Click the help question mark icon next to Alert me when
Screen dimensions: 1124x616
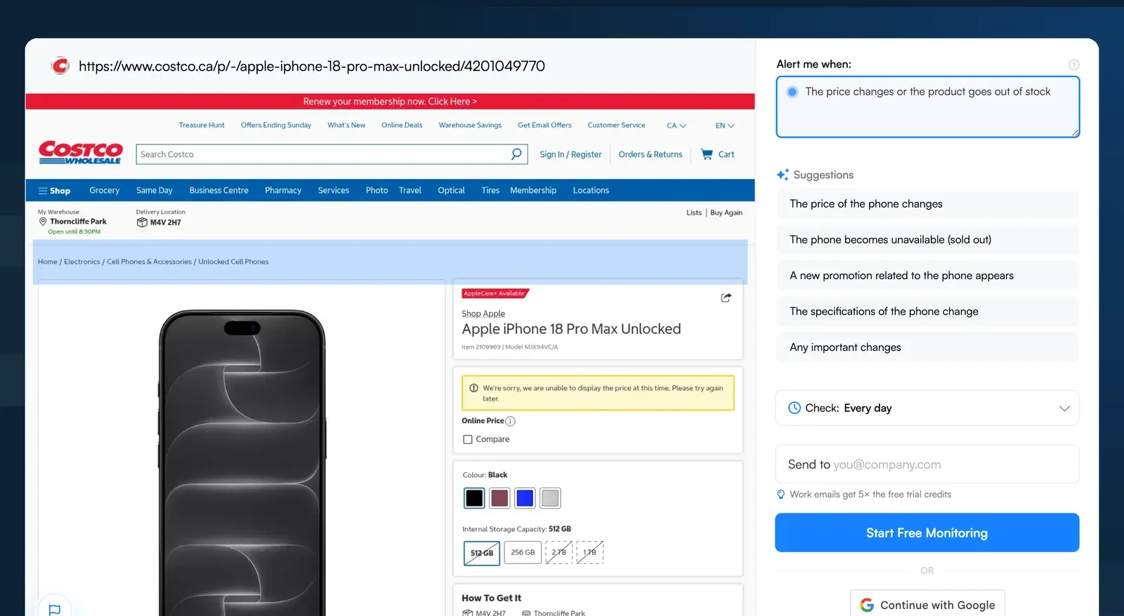click(1073, 65)
